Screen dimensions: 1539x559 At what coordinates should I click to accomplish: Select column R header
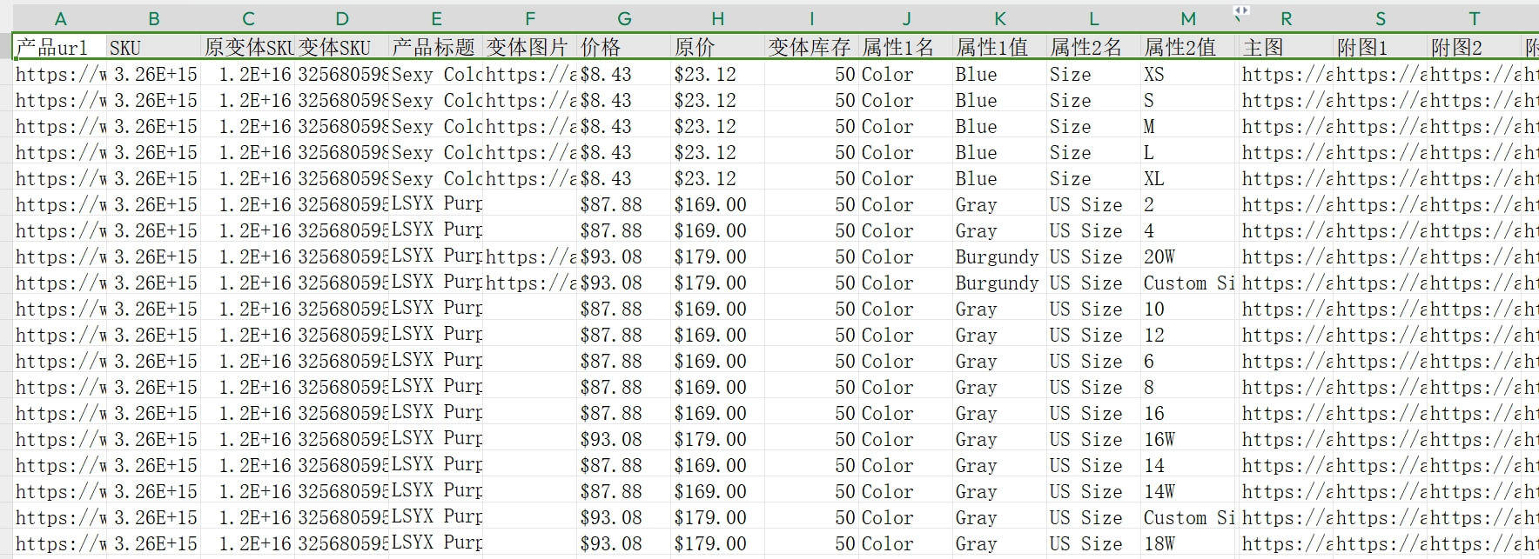coord(1287,18)
